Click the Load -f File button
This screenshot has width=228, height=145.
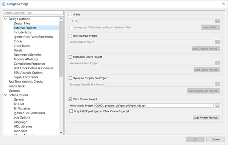pyautogui.click(x=211, y=27)
